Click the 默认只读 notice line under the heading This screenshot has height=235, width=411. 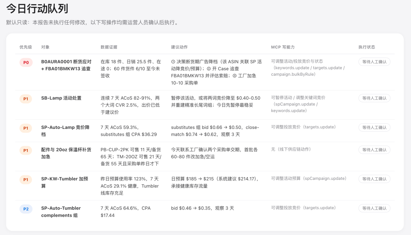93,22
